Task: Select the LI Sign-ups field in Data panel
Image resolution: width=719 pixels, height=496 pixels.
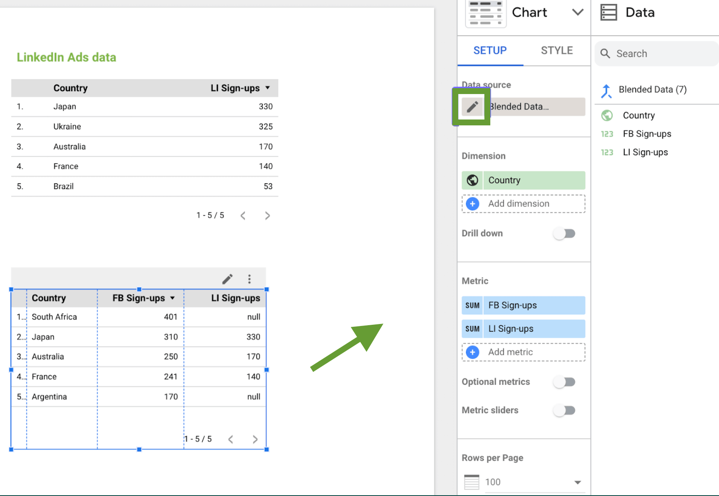Action: 645,152
